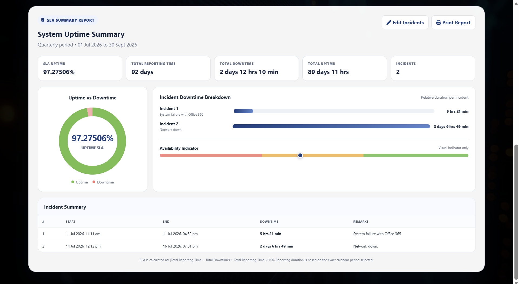The width and height of the screenshot is (519, 284).
Task: Click the Edit Incidents button label
Action: pos(408,23)
